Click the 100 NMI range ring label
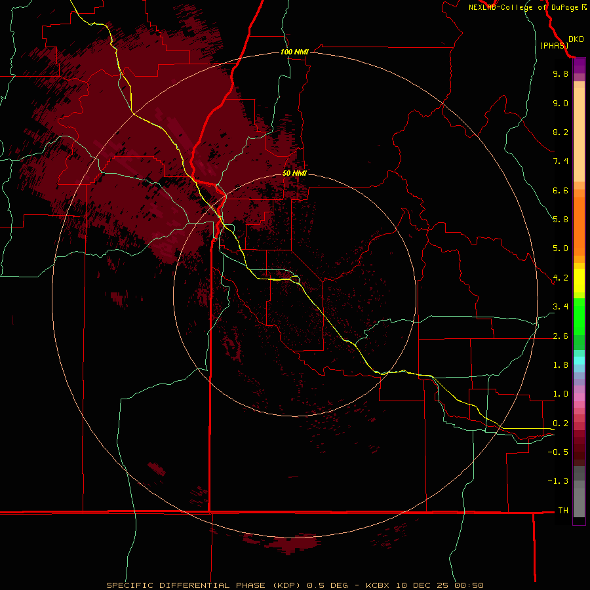This screenshot has width=590, height=590. click(x=294, y=52)
